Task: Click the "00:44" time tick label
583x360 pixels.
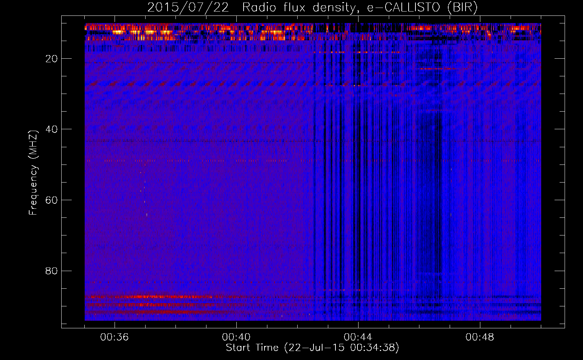Action: [x=358, y=337]
